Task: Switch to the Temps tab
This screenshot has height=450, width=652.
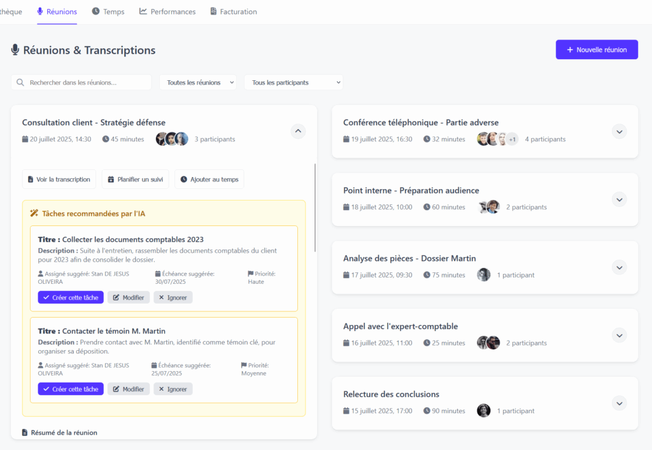Action: click(108, 11)
